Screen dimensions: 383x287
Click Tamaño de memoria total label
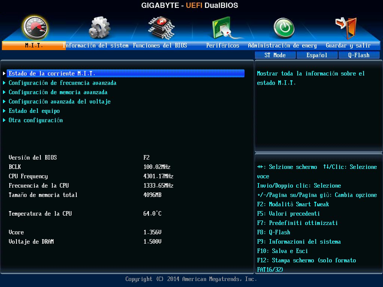pyautogui.click(x=43, y=195)
